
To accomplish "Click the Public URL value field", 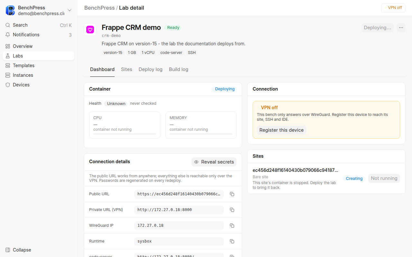I will (179, 194).
